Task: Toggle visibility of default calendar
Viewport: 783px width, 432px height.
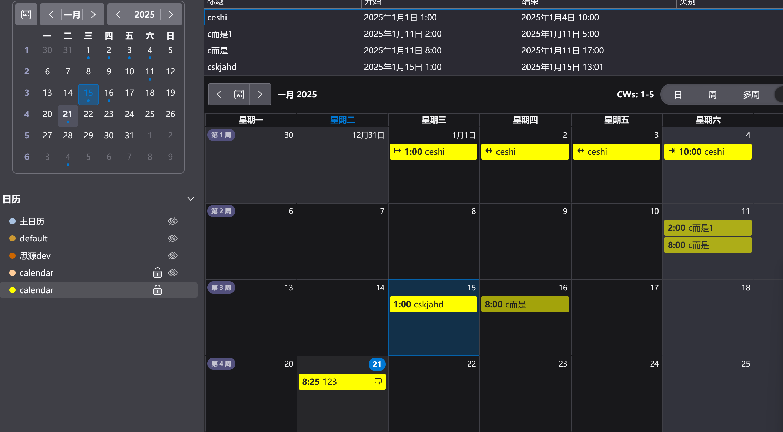Action: 173,238
